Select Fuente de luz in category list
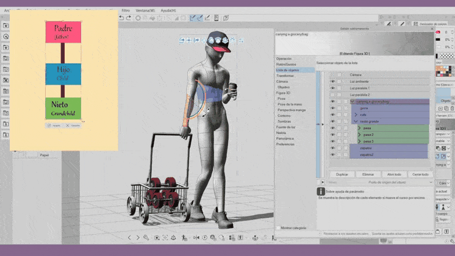Viewport: 455px width, 256px height. tap(287, 127)
